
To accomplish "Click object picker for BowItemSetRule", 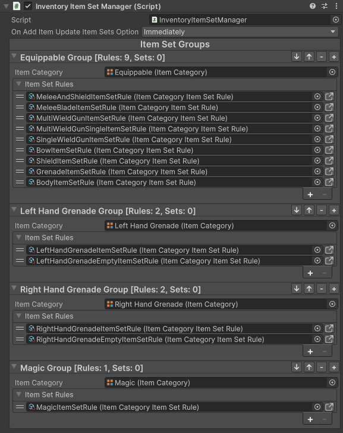I will click(317, 150).
